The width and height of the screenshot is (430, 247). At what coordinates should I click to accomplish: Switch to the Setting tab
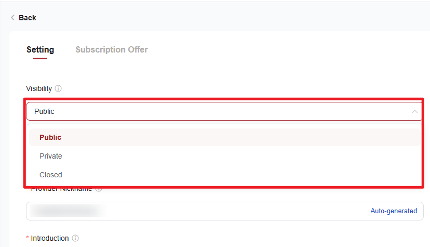[x=41, y=50]
